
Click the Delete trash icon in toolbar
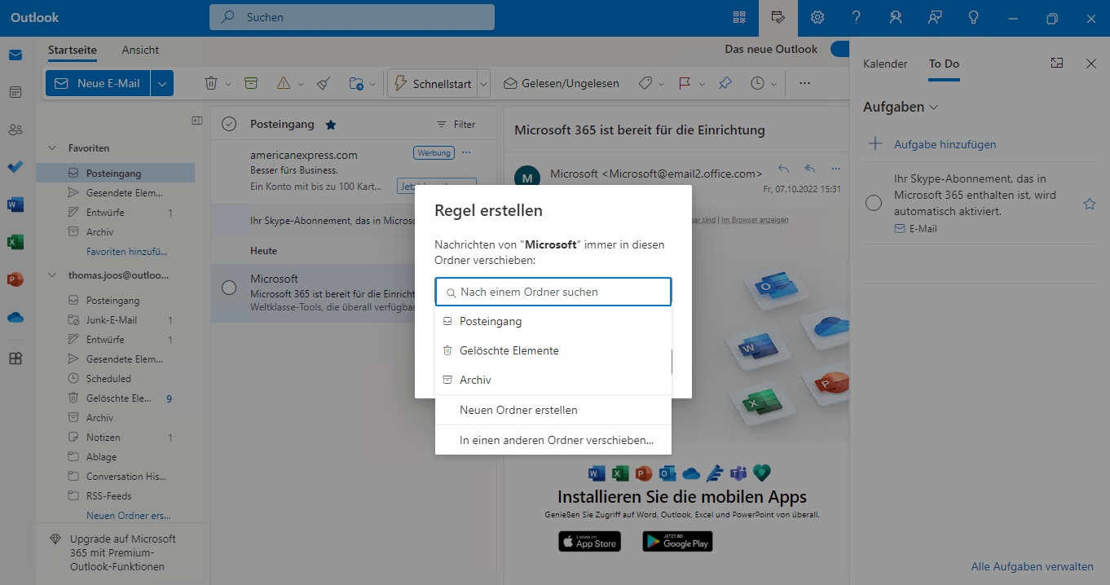(211, 83)
